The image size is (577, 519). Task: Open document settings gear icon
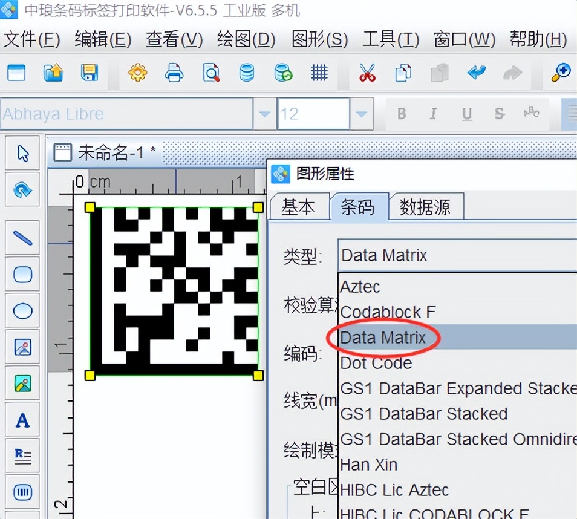[x=138, y=73]
